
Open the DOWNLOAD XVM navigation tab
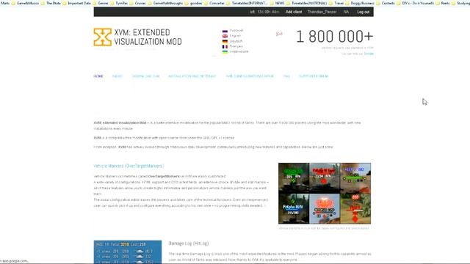145,76
